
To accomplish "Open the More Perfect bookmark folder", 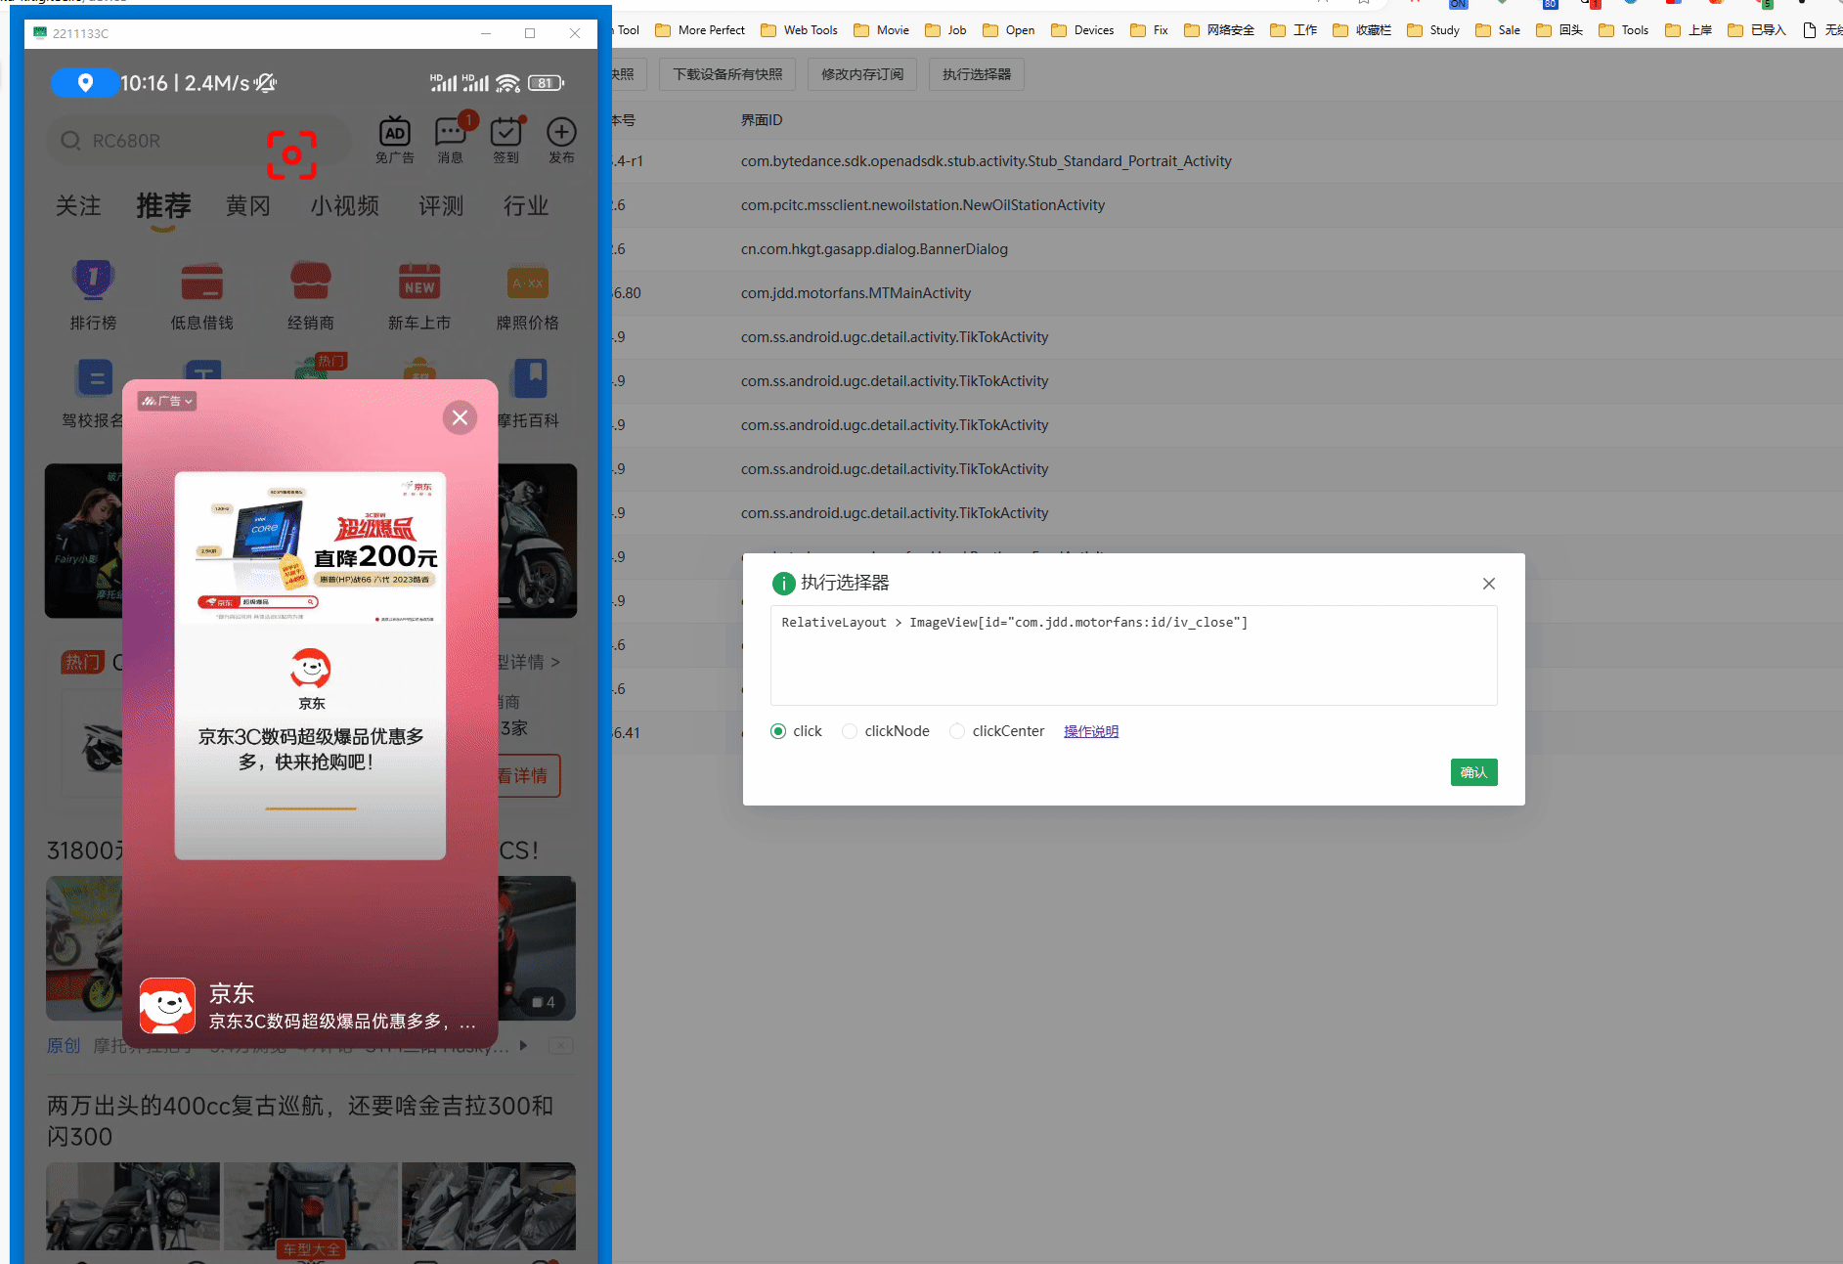I will pos(700,30).
